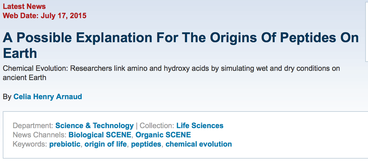Image resolution: width=368 pixels, height=162 pixels.
Task: Go to the Organic SCENE news channel
Action: tap(163, 135)
